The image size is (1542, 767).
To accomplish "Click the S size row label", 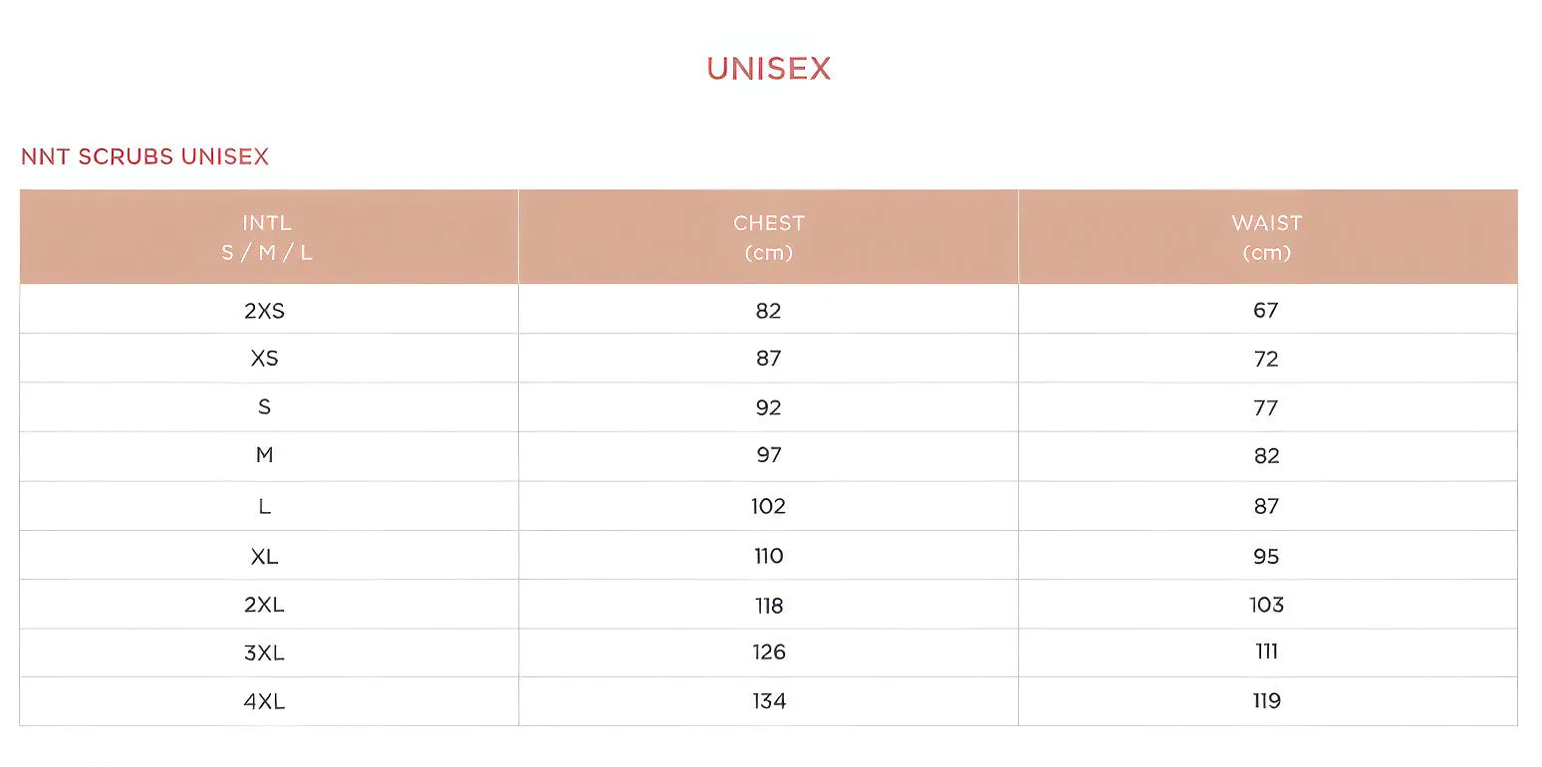I will pyautogui.click(x=264, y=407).
